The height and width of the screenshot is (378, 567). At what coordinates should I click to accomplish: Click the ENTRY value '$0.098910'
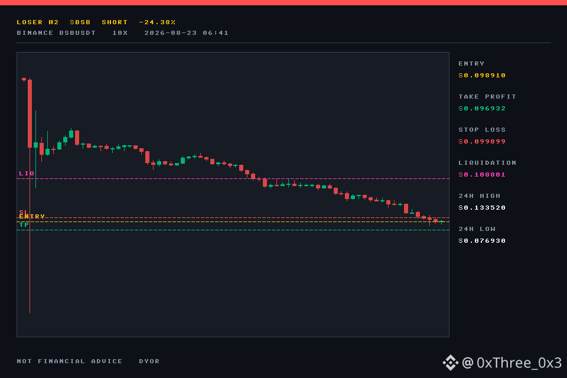[x=482, y=75]
